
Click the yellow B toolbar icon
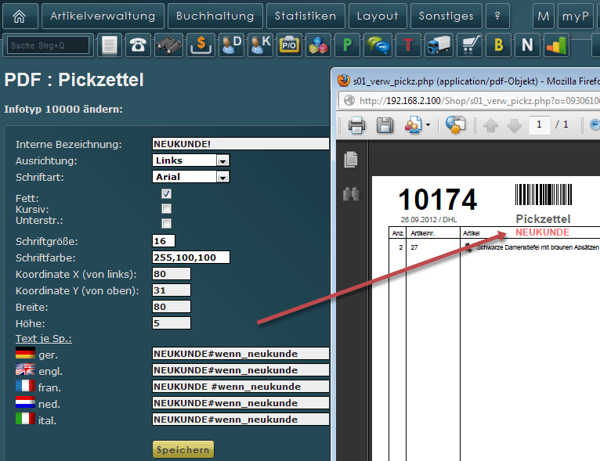499,45
